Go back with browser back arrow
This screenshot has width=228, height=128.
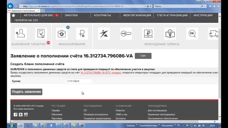10,6
